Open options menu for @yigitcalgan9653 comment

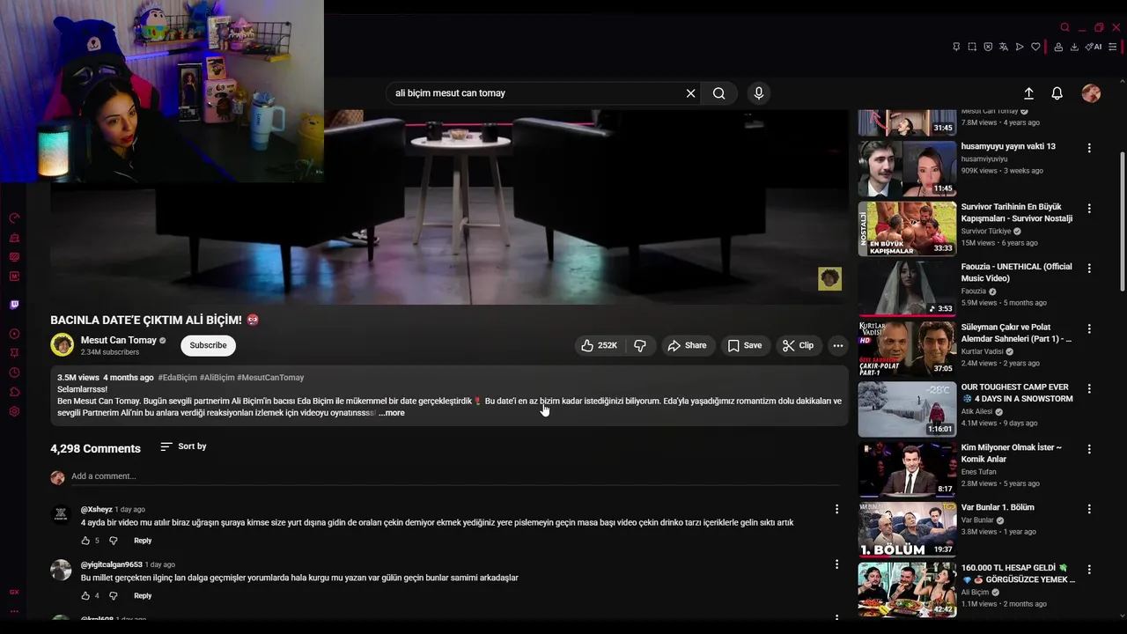pos(836,564)
